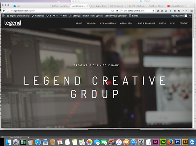Open Rhythm Theme Options
The image size is (196, 146).
pyautogui.click(x=93, y=16)
